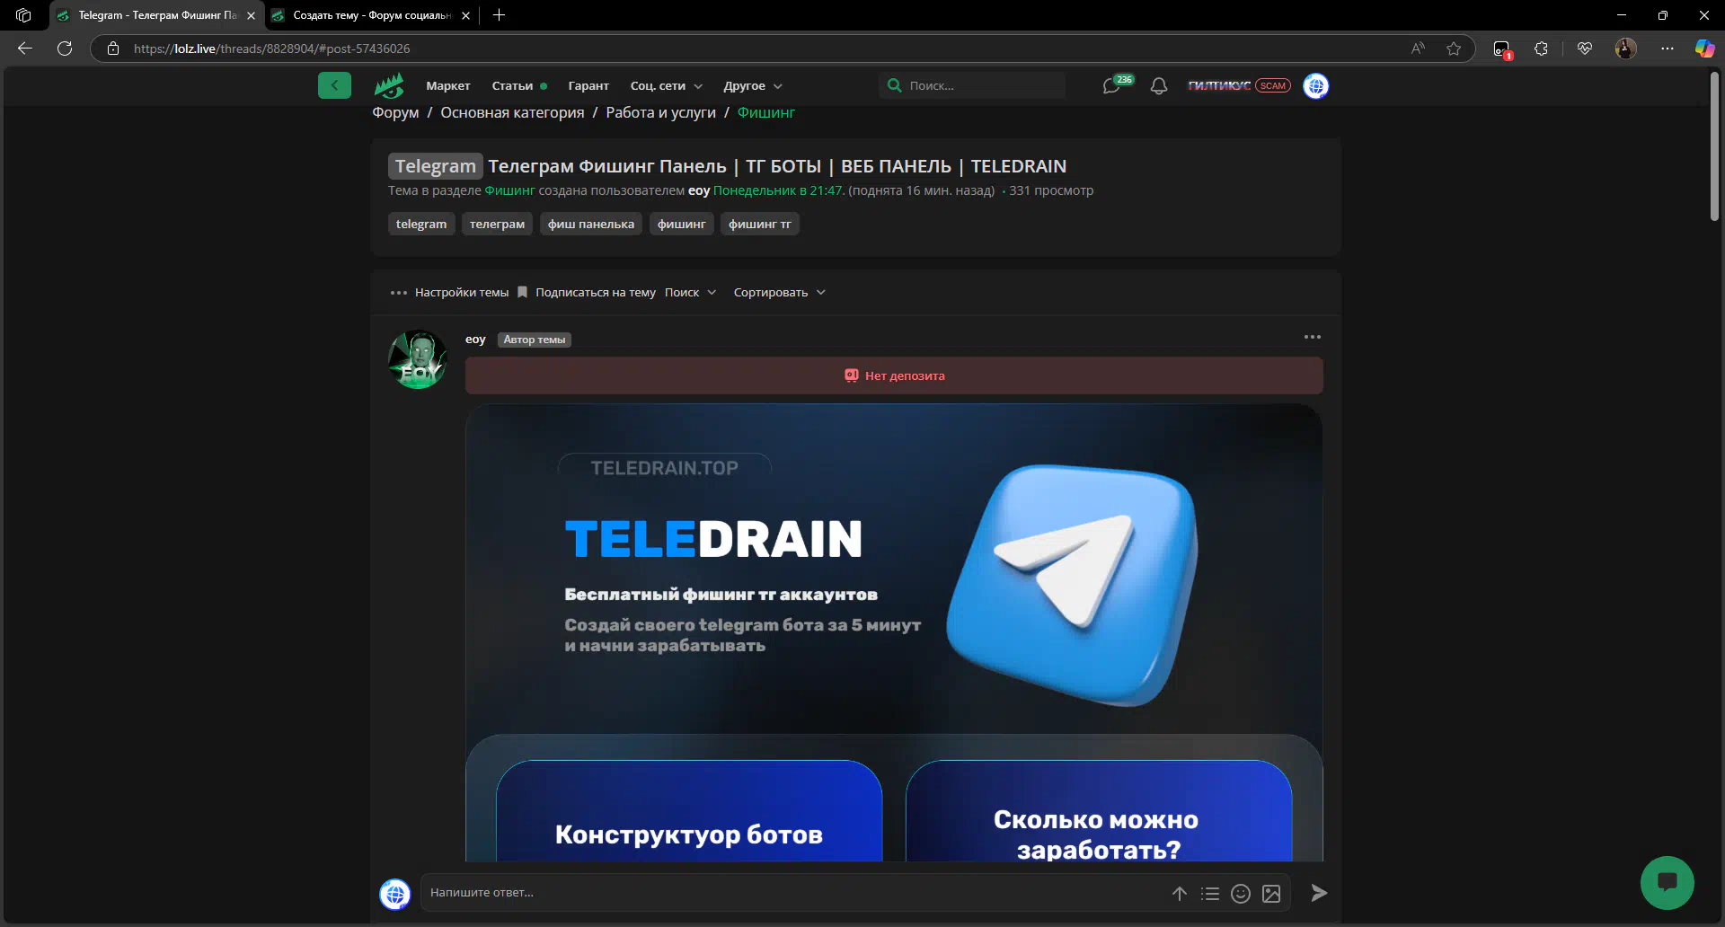Click the scroll-to-top arrow in reply bar
The image size is (1725, 927).
(x=1180, y=893)
